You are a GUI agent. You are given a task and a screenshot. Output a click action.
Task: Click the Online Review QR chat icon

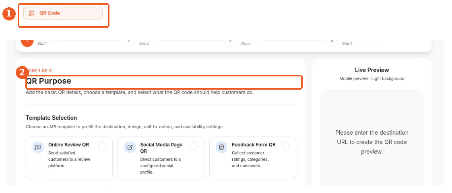pyautogui.click(x=38, y=147)
